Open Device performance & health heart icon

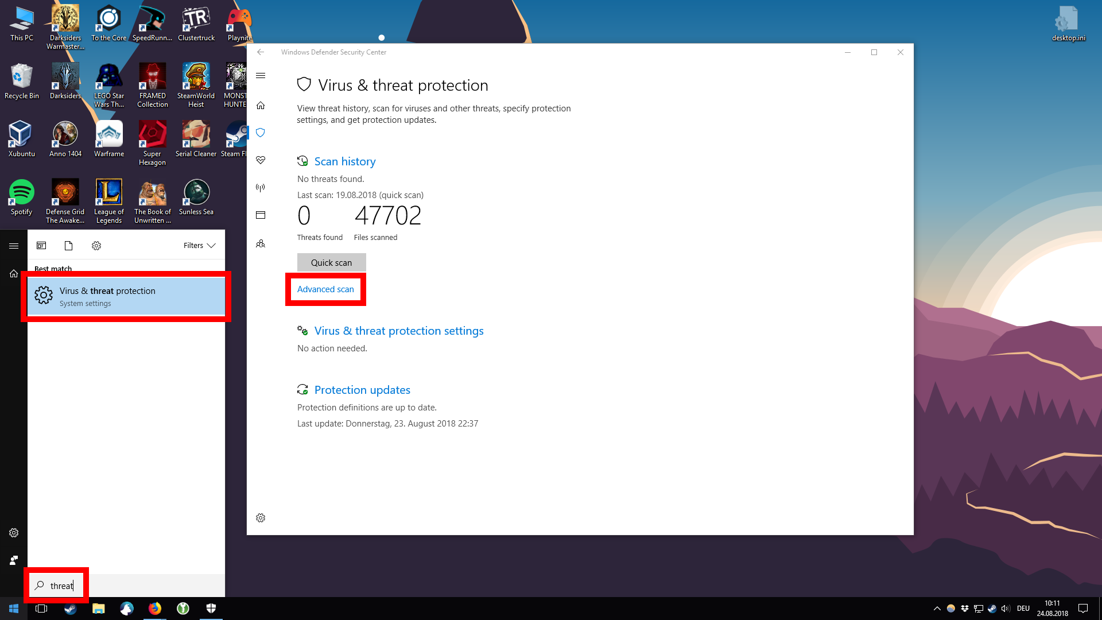pyautogui.click(x=261, y=160)
